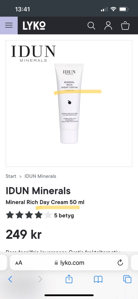Open the 5 betyg ratings
Viewport: 138px width, 299px height.
click(x=64, y=216)
